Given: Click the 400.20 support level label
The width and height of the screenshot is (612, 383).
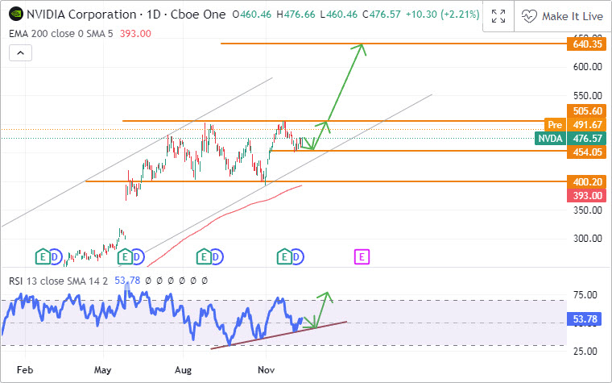Looking at the screenshot, I should coord(587,182).
